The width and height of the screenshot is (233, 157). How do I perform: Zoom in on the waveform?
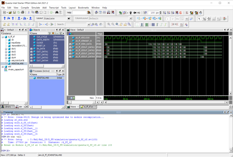tap(109, 24)
